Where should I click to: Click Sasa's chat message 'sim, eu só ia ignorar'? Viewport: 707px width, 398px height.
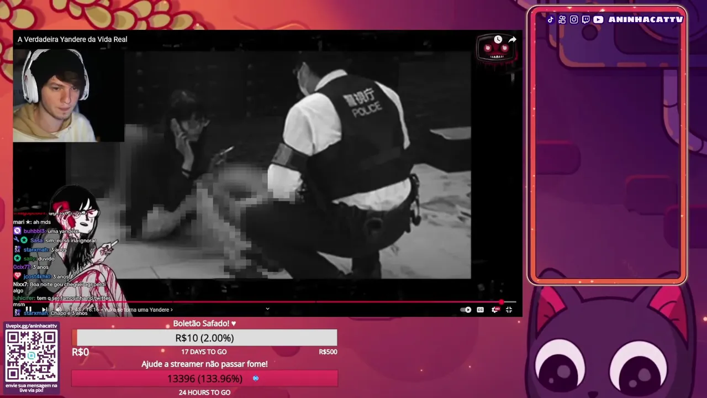(55, 240)
